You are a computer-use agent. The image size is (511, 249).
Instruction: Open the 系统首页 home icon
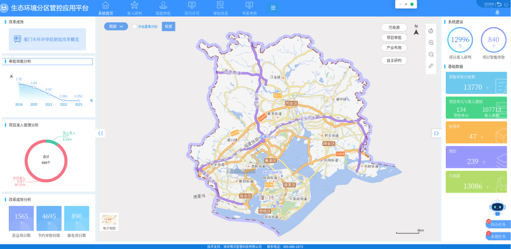(x=106, y=5)
